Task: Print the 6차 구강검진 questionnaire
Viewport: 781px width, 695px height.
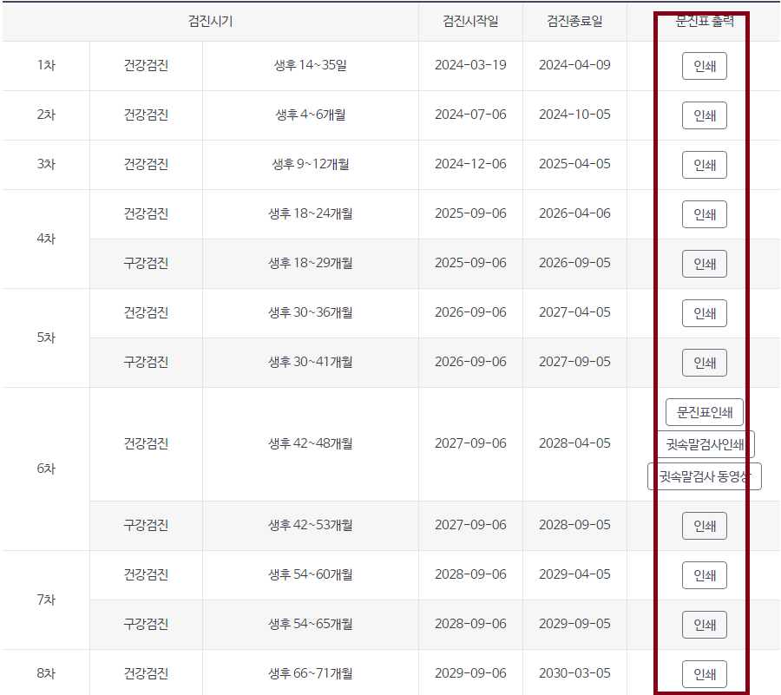Action: click(x=704, y=525)
